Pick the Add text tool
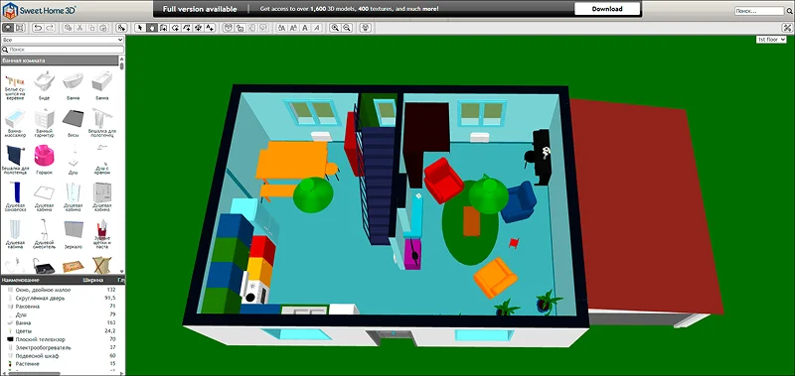Screen dimensions: 795x376 click(x=210, y=28)
